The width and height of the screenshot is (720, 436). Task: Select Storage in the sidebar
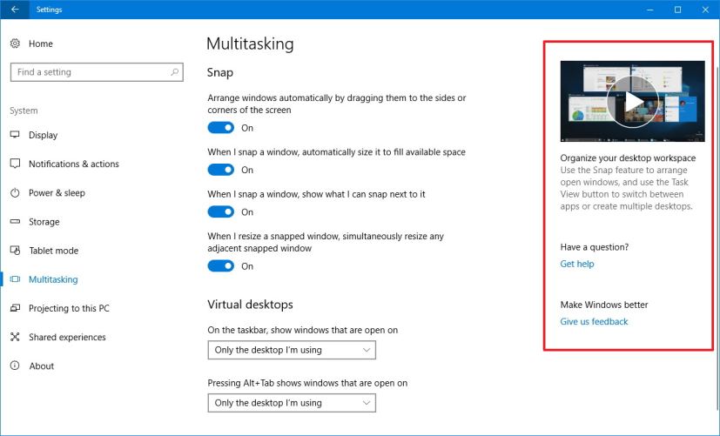44,222
